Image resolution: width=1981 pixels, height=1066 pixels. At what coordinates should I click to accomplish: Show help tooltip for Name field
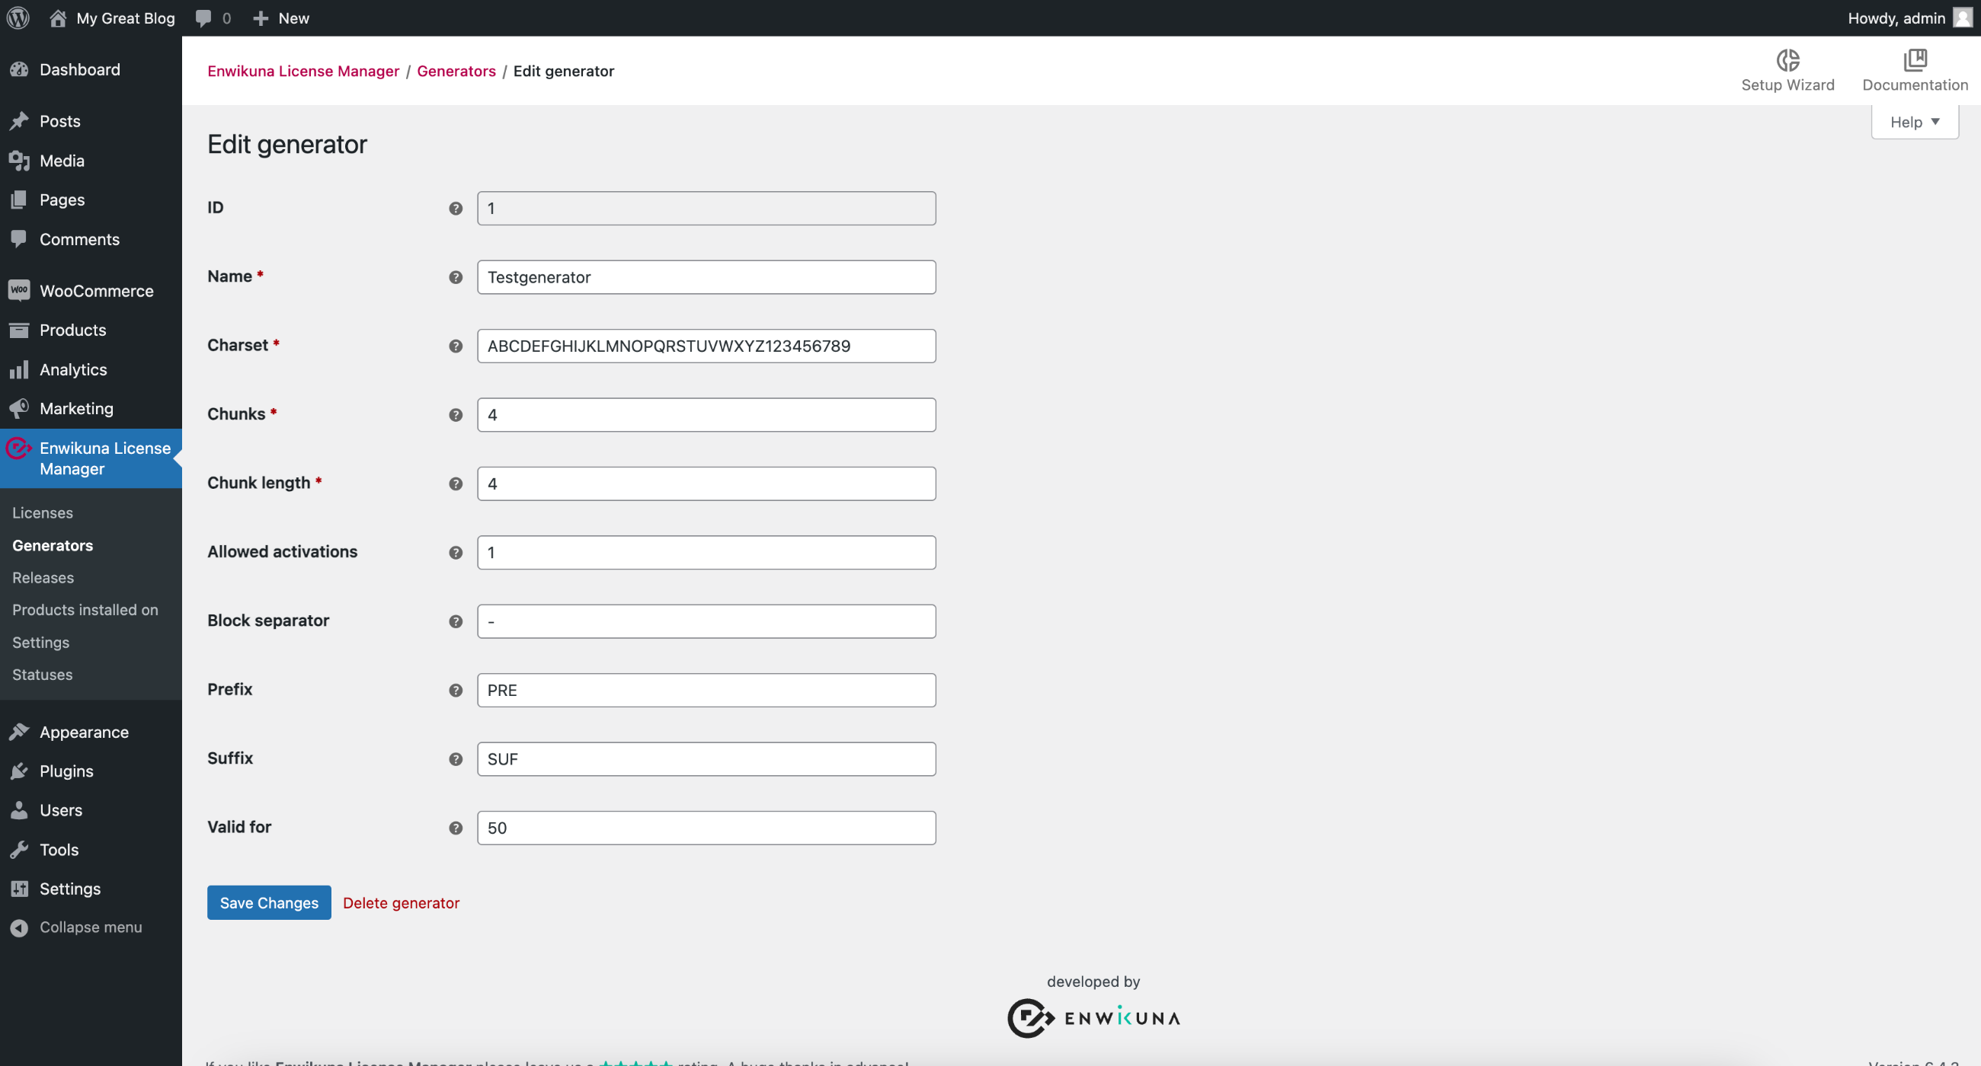(x=456, y=277)
